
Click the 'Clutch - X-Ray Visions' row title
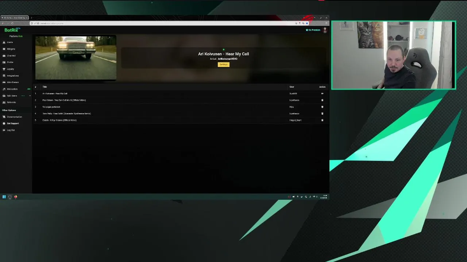pos(59,120)
